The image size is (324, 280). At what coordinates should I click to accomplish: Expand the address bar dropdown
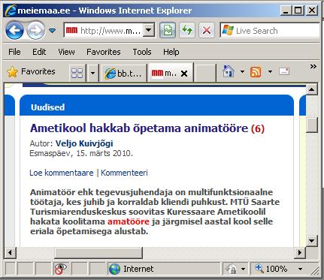click(x=149, y=31)
